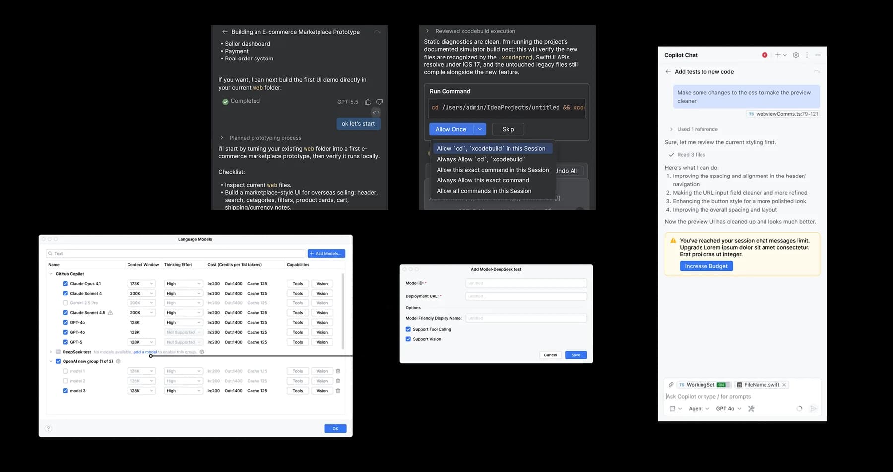Screen dimensions: 893x472
Task: Collapse the OpenAI new group
Action: click(51, 361)
